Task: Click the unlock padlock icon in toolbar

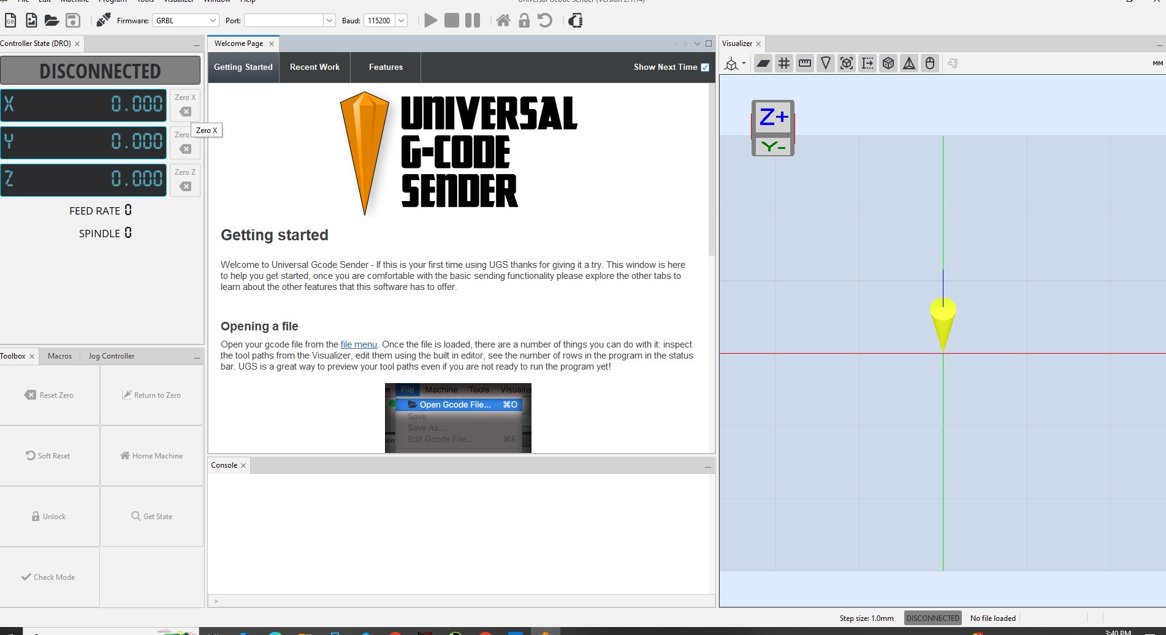Action: click(524, 20)
